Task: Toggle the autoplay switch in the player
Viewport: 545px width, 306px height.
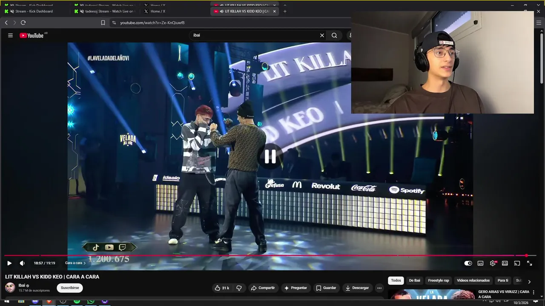Action: click(x=468, y=263)
